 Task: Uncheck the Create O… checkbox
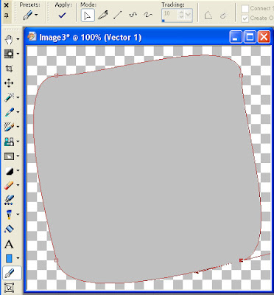coord(245,18)
